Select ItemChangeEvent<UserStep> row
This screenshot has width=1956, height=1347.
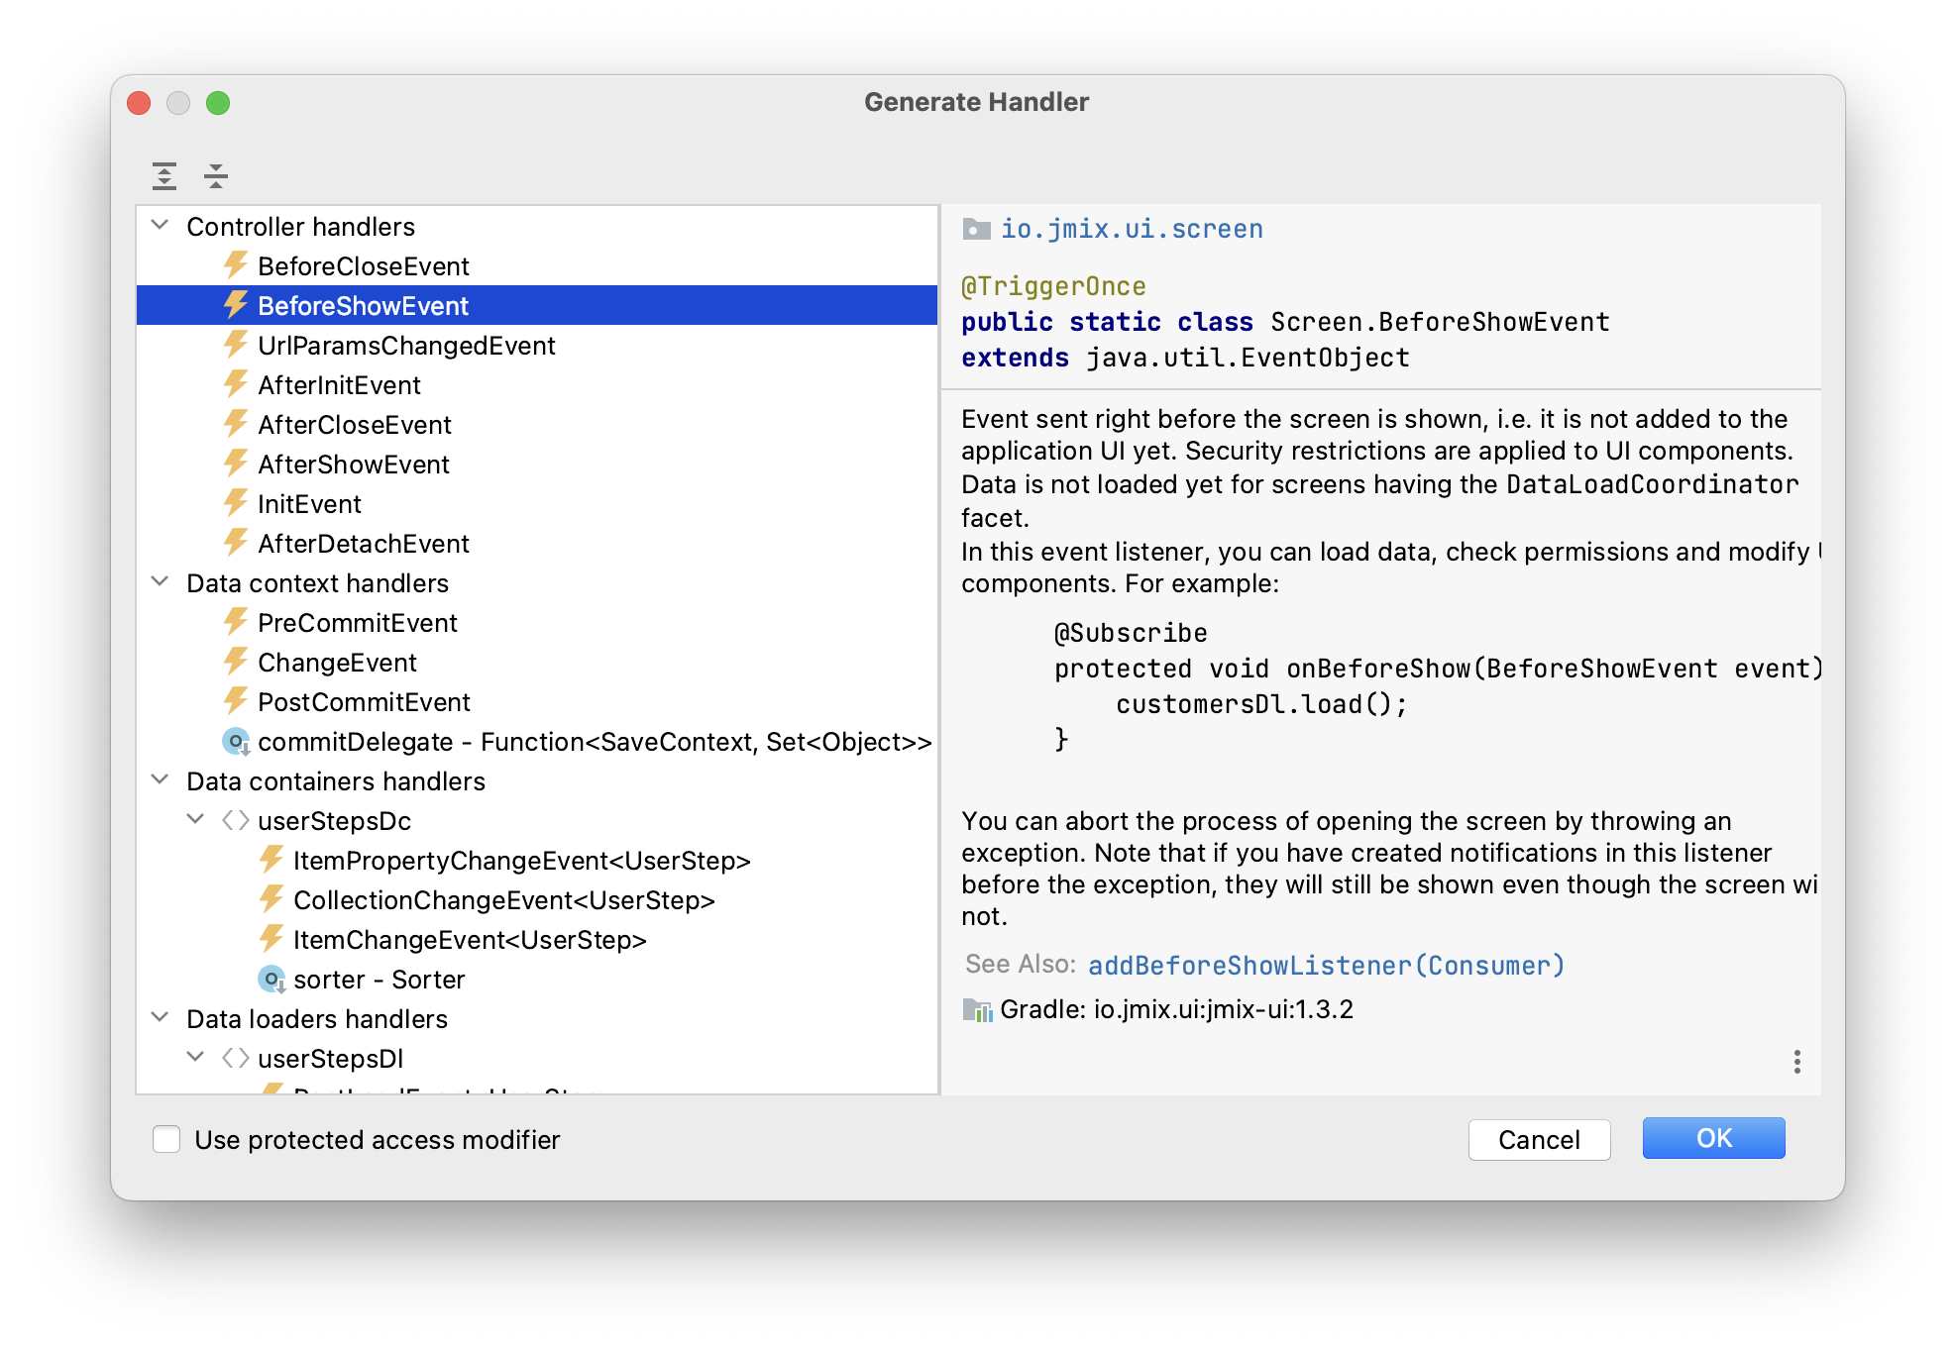(x=537, y=939)
